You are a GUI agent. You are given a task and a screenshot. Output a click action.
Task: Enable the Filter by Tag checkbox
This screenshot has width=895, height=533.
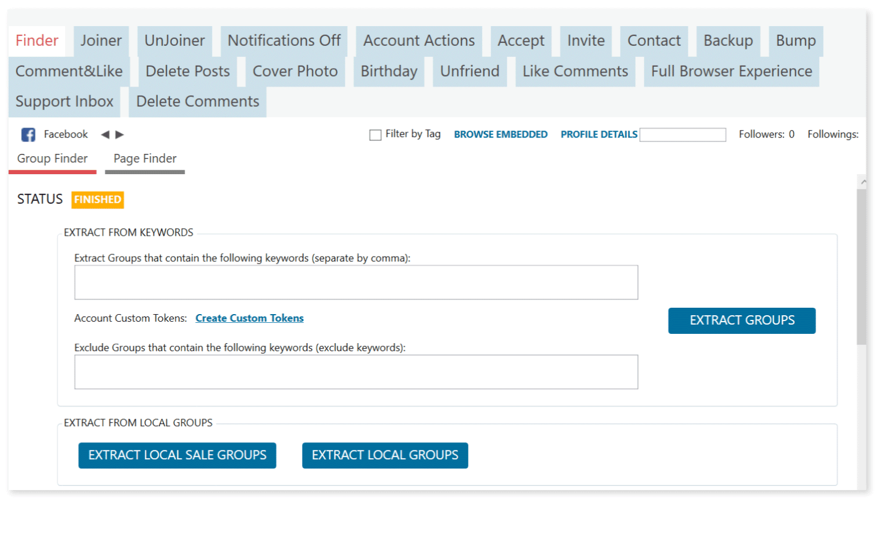(375, 135)
